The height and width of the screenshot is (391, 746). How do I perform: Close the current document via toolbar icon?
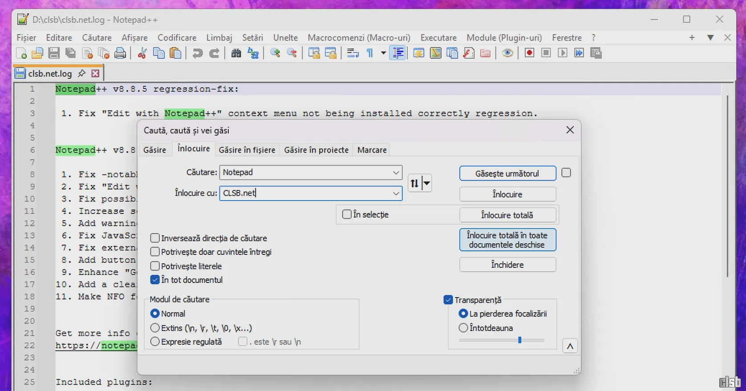(x=87, y=53)
